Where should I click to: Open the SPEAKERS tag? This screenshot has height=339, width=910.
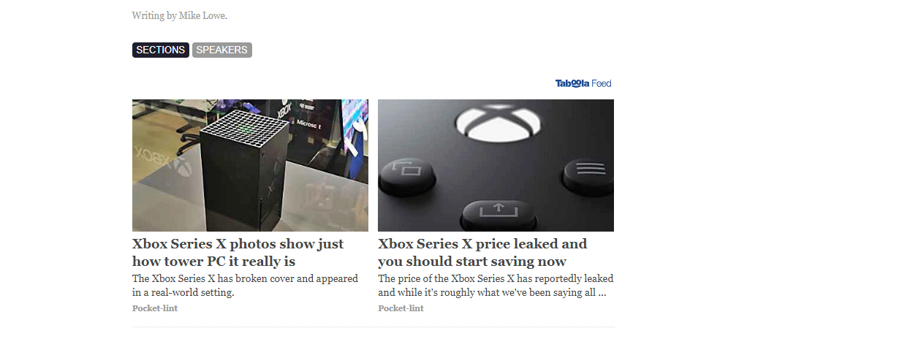[222, 50]
